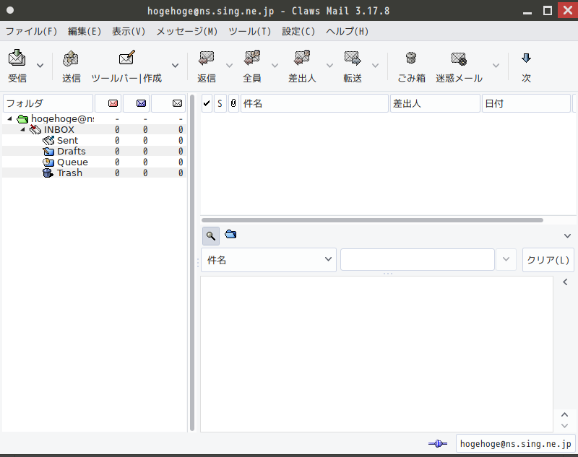
Task: Click the total messages column envelope icon
Action: click(x=177, y=103)
